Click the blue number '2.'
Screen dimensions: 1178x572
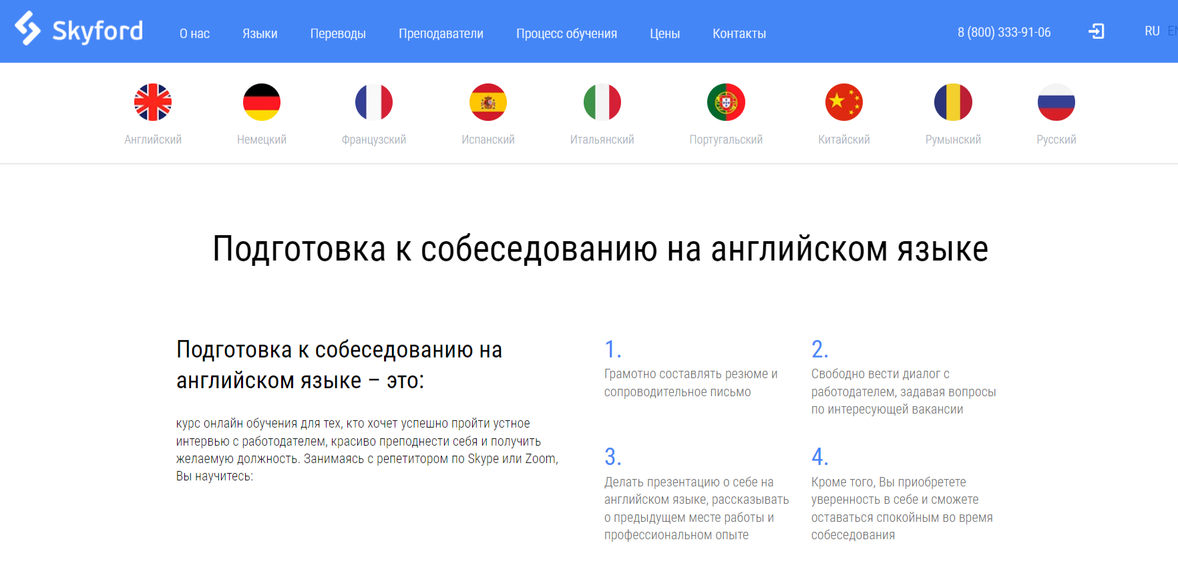(x=820, y=349)
